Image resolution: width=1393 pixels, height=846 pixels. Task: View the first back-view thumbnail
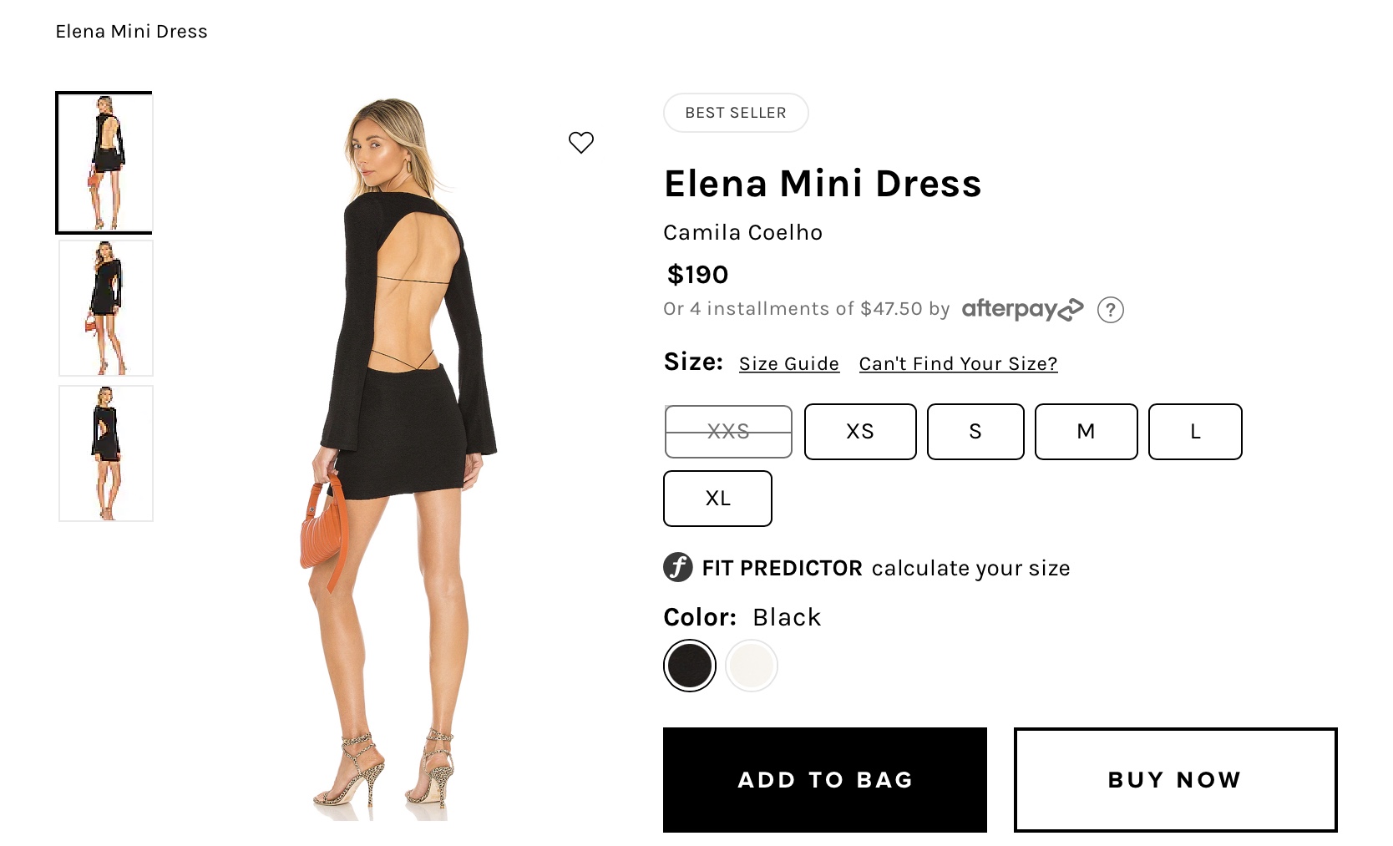105,163
